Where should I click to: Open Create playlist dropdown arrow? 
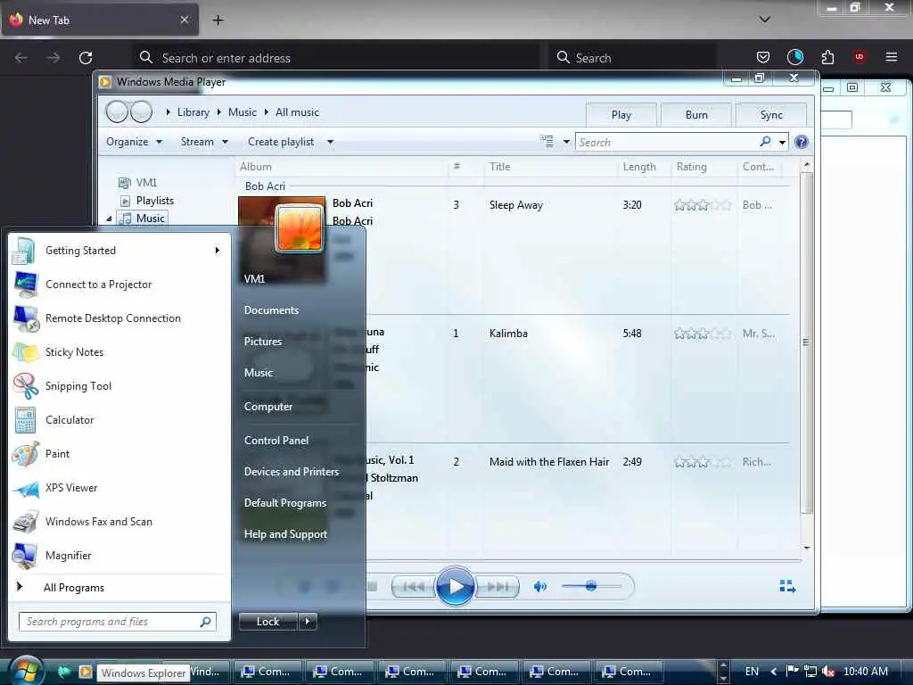tap(330, 142)
